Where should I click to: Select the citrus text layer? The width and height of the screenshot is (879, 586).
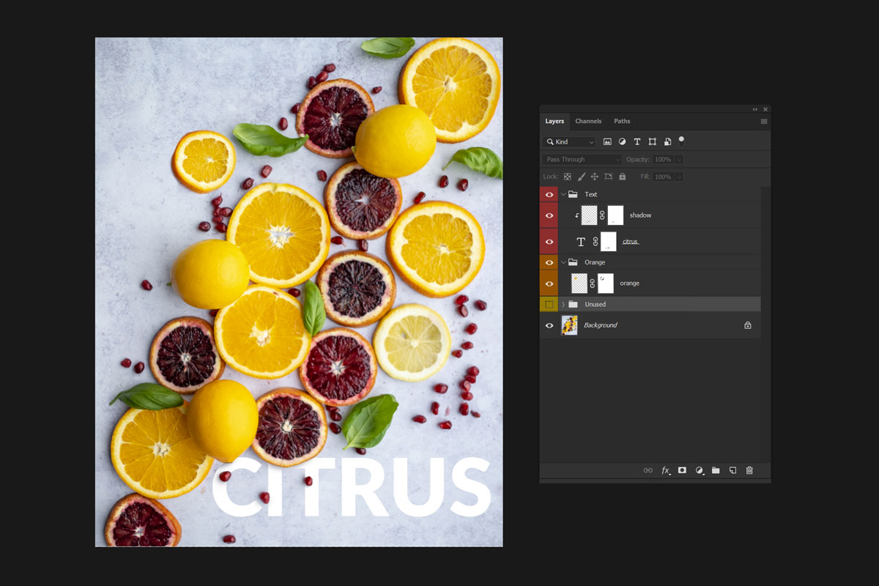pos(629,241)
